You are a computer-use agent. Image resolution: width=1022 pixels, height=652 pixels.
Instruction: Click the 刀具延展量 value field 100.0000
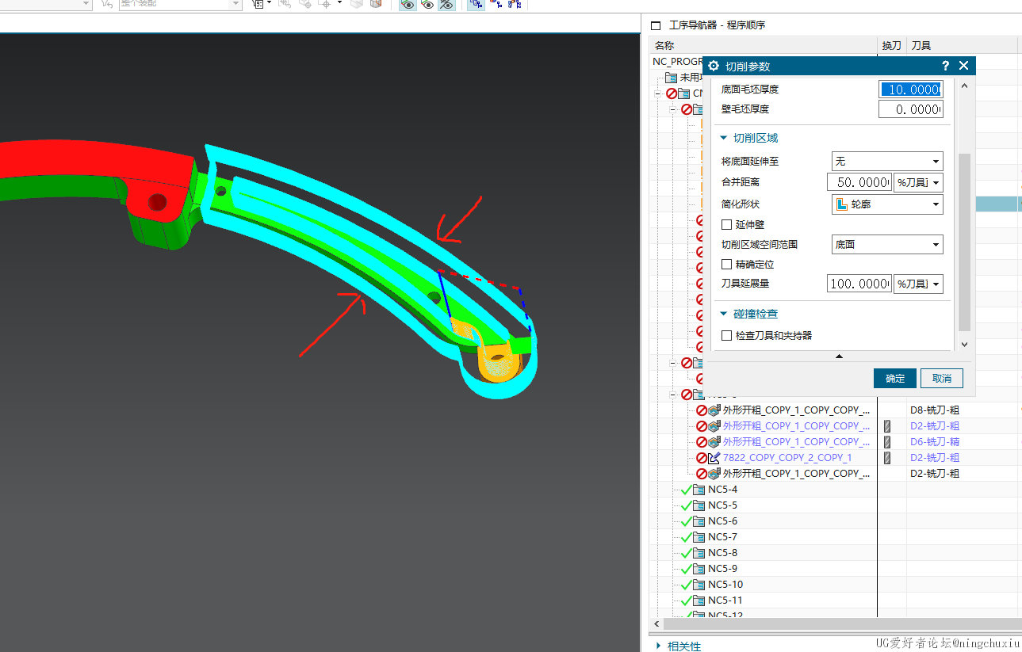859,284
